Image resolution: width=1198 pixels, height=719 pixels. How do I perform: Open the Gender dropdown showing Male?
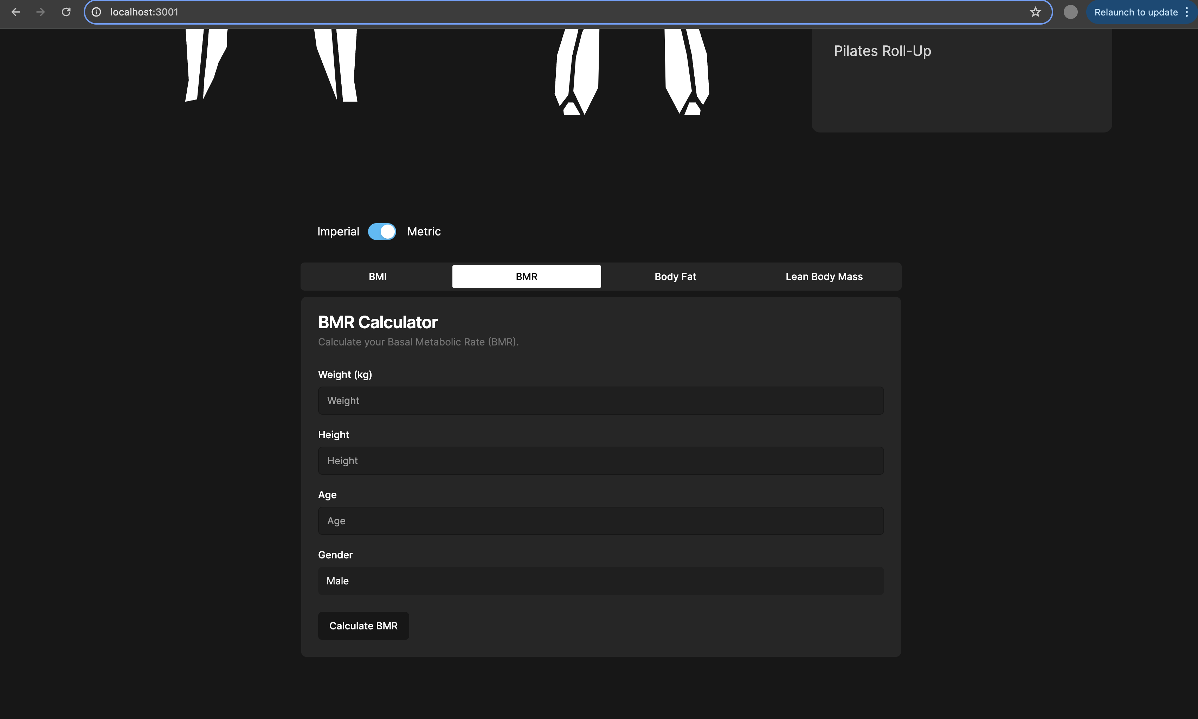coord(600,581)
